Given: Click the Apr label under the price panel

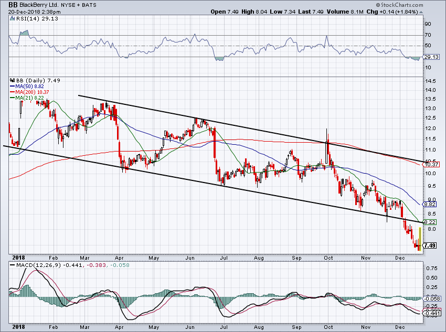Looking at the screenshot, I should point(119,258).
